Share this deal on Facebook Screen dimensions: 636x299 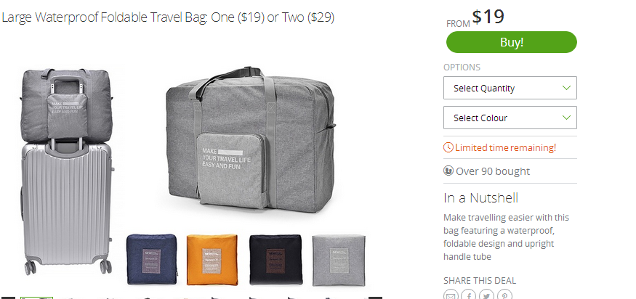(469, 295)
